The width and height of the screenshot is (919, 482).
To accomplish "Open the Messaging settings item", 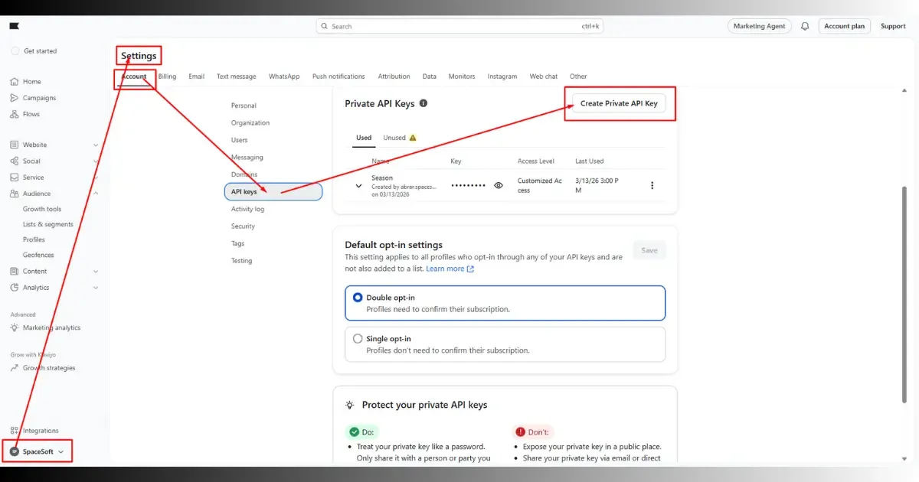I will point(247,158).
